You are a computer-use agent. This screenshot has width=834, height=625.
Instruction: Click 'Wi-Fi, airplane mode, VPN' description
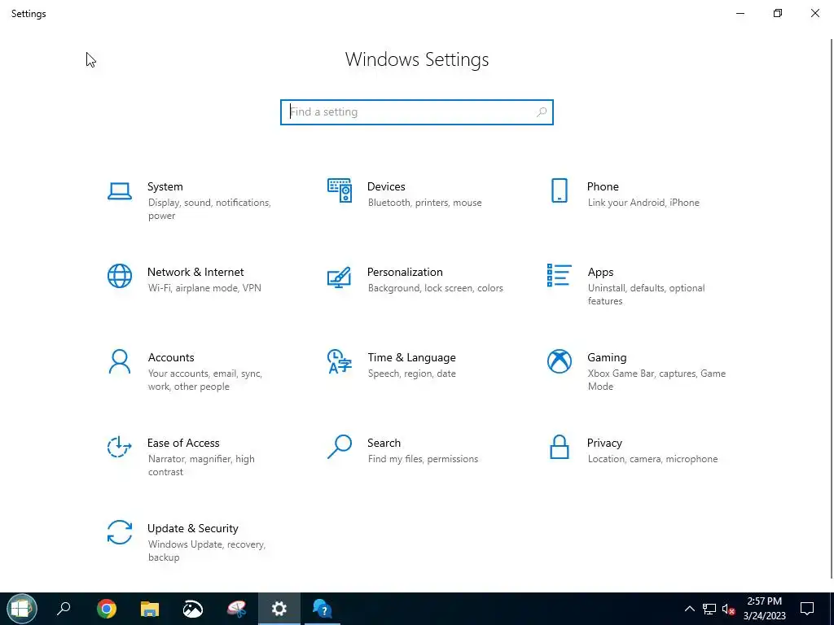[x=204, y=288]
